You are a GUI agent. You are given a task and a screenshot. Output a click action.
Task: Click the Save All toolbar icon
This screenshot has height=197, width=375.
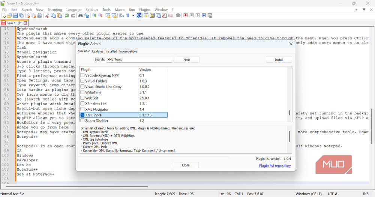pyautogui.click(x=21, y=15)
